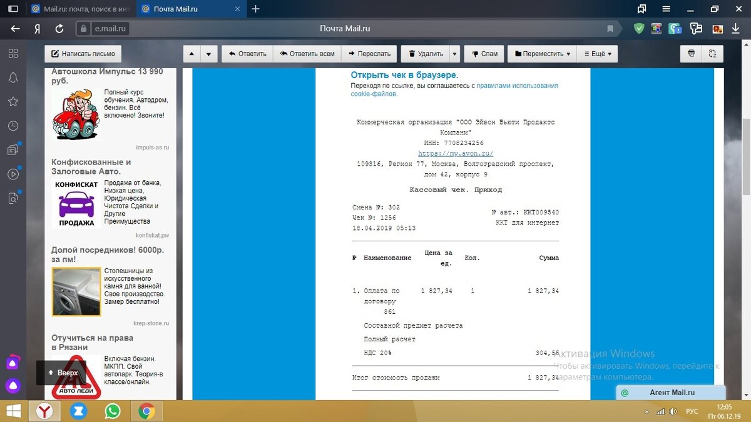The height and width of the screenshot is (422, 751).
Task: Click the countertop ad thumbnail
Action: [x=76, y=292]
